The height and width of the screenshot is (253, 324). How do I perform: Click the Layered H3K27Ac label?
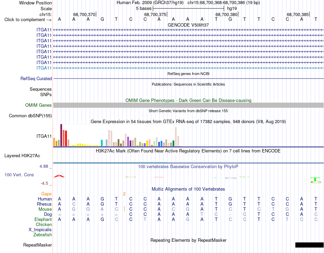[22, 156]
